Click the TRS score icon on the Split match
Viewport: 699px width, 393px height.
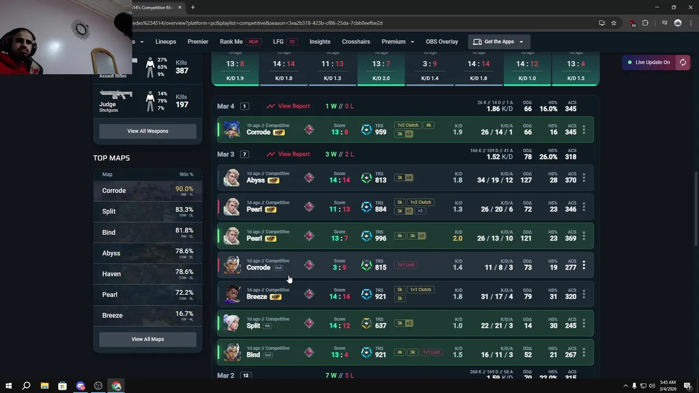click(x=366, y=323)
